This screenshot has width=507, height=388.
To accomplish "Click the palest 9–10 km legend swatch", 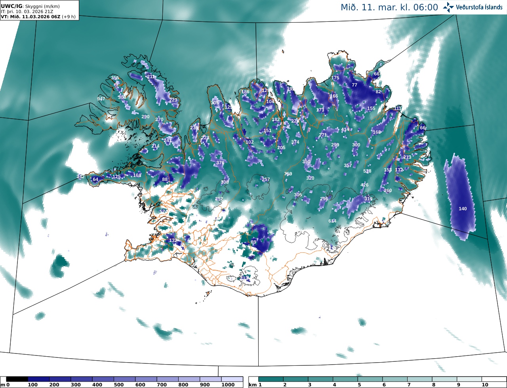I will [x=469, y=380].
